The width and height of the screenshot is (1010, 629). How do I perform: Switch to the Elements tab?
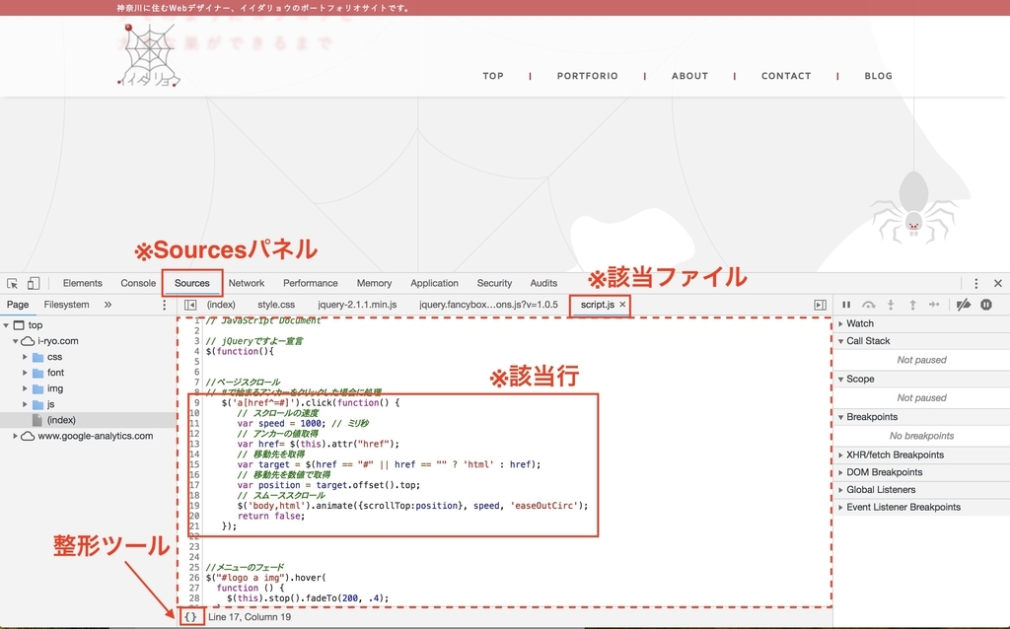click(x=83, y=283)
